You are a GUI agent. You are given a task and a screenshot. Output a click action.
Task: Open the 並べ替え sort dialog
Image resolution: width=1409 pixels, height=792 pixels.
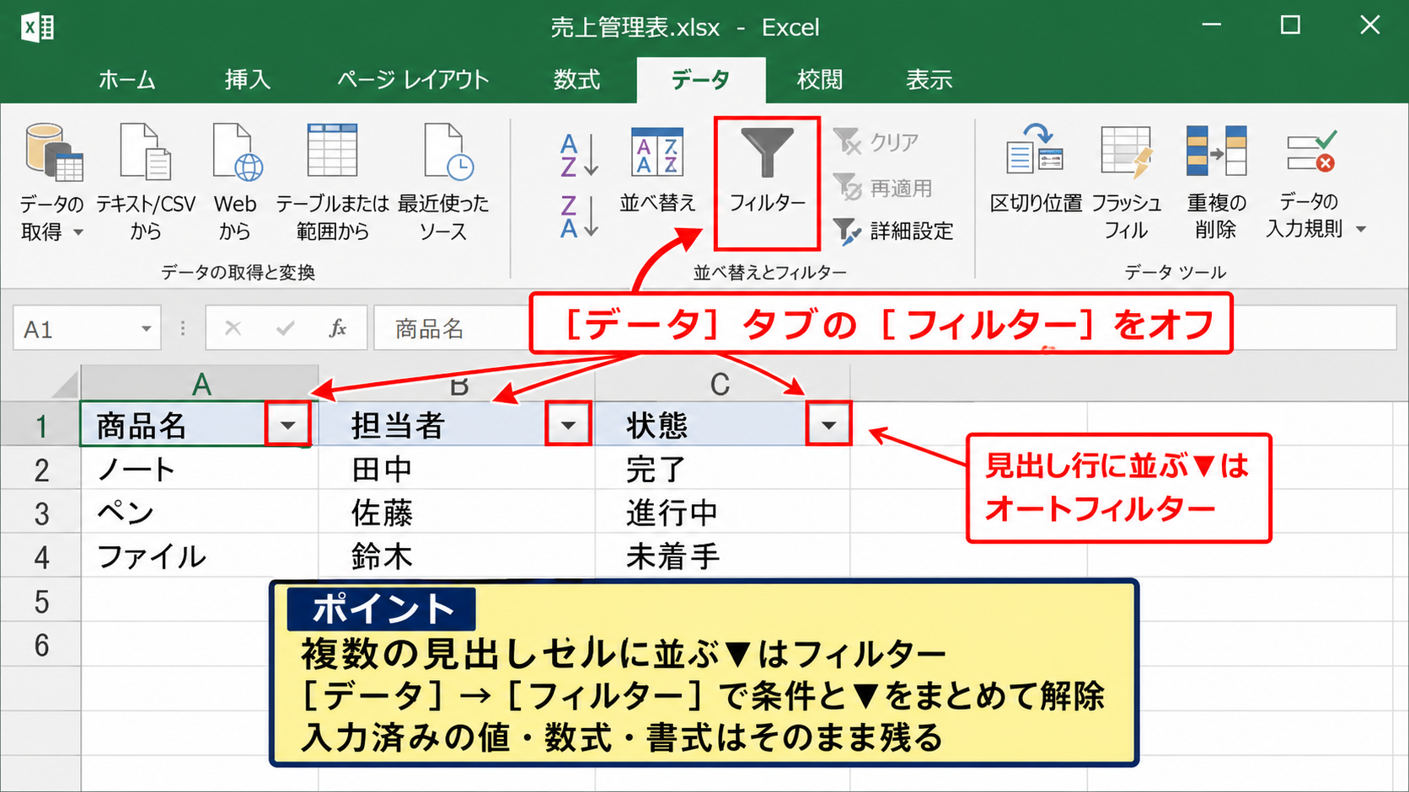(x=657, y=168)
